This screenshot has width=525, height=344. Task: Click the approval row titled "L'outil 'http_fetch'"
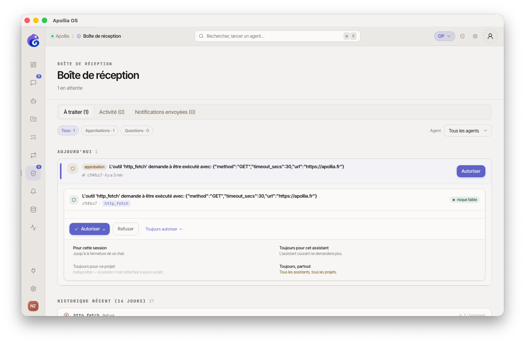click(x=275, y=171)
